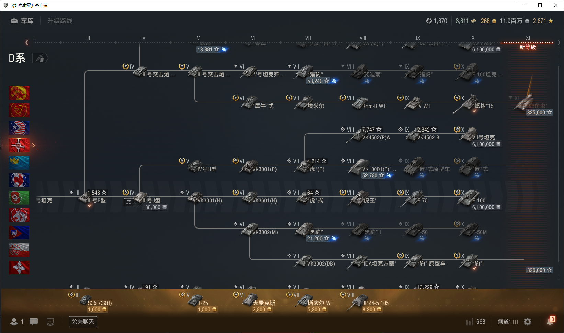Select the Poland nation flag
Image resolution: width=564 pixels, height=333 pixels.
point(19,250)
